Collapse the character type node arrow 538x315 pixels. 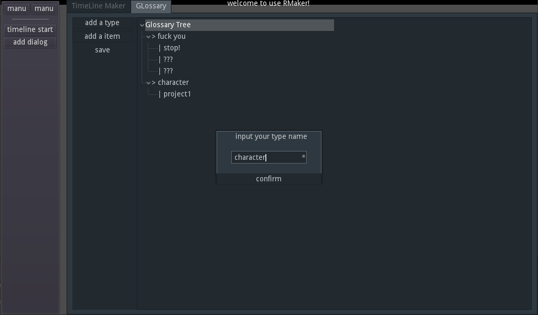(x=148, y=83)
